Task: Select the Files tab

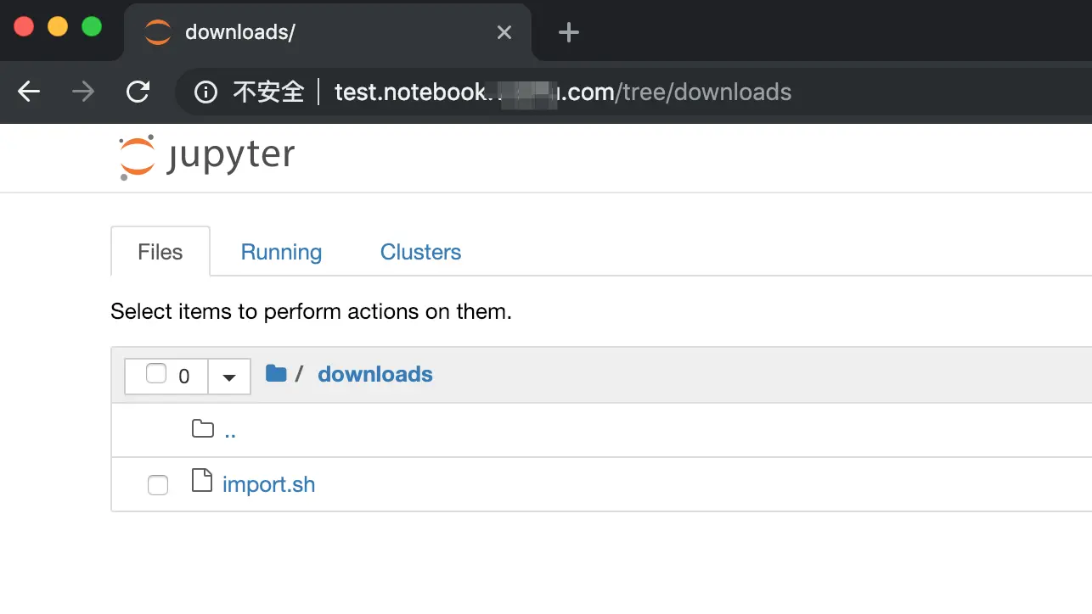Action: pos(160,252)
